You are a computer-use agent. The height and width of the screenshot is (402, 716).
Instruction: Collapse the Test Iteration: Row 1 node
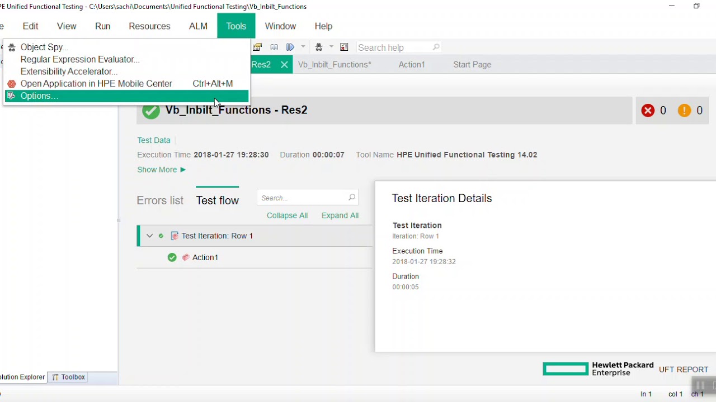(149, 236)
